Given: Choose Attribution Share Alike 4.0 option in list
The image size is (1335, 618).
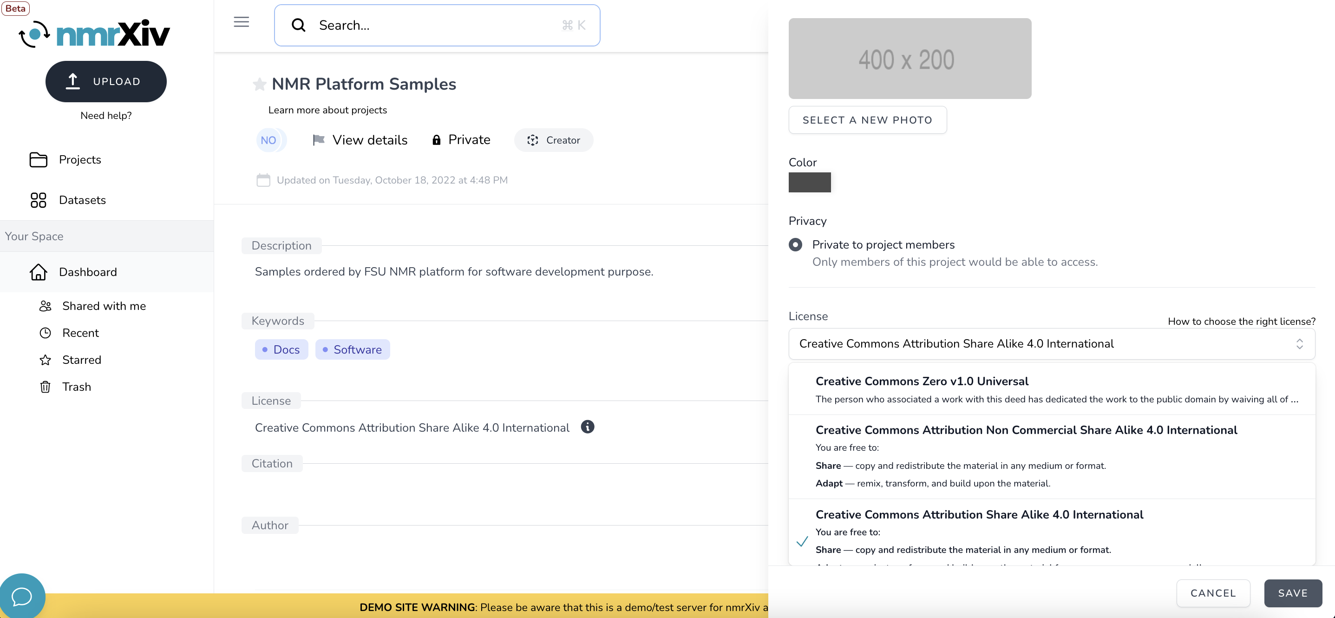Looking at the screenshot, I should 1052,533.
